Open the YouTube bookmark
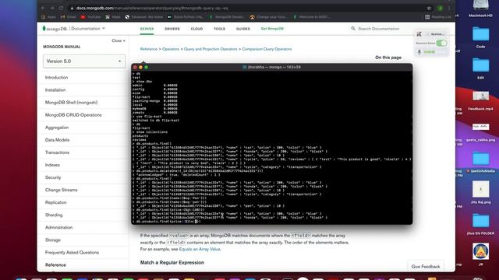Viewport: 499px width, 280px height. tap(90, 17)
